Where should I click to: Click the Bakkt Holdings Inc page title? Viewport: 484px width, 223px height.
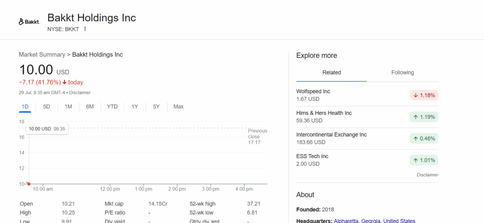click(x=92, y=18)
